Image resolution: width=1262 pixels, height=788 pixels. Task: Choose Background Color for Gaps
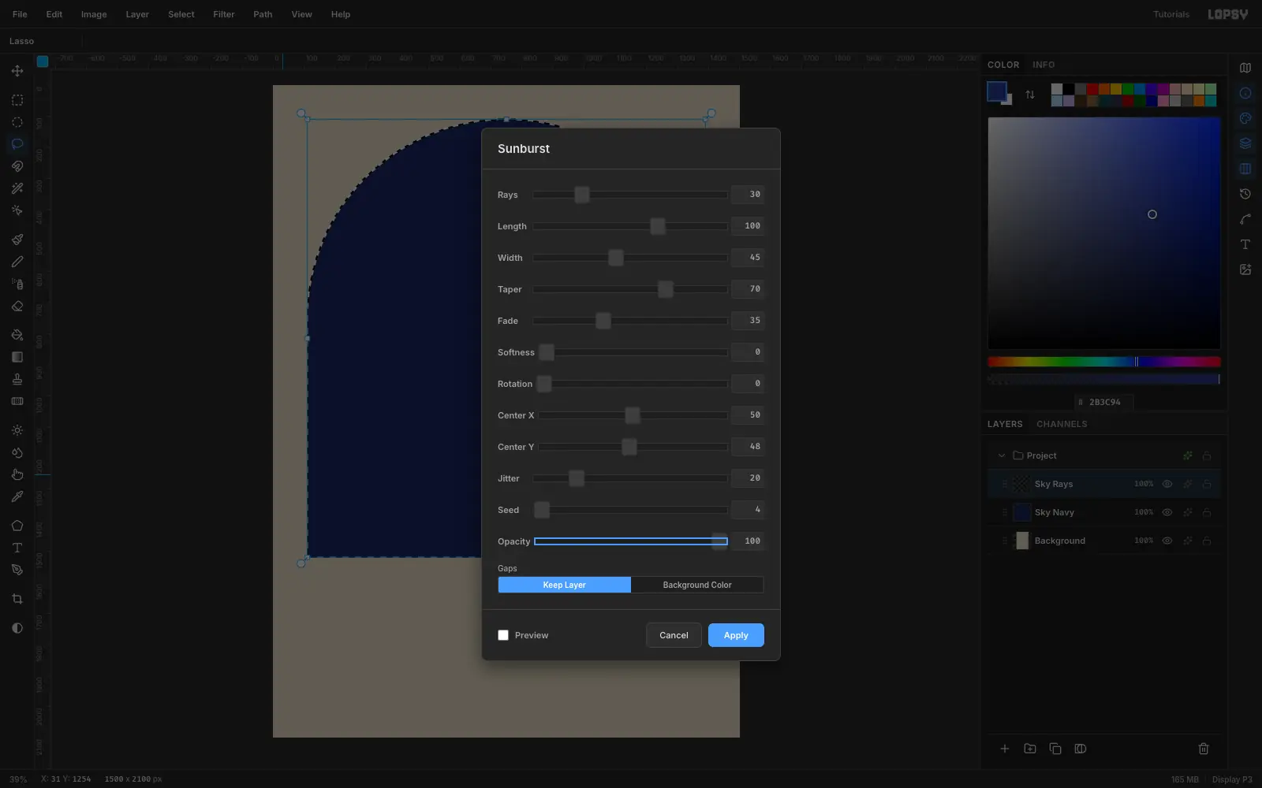[697, 585]
